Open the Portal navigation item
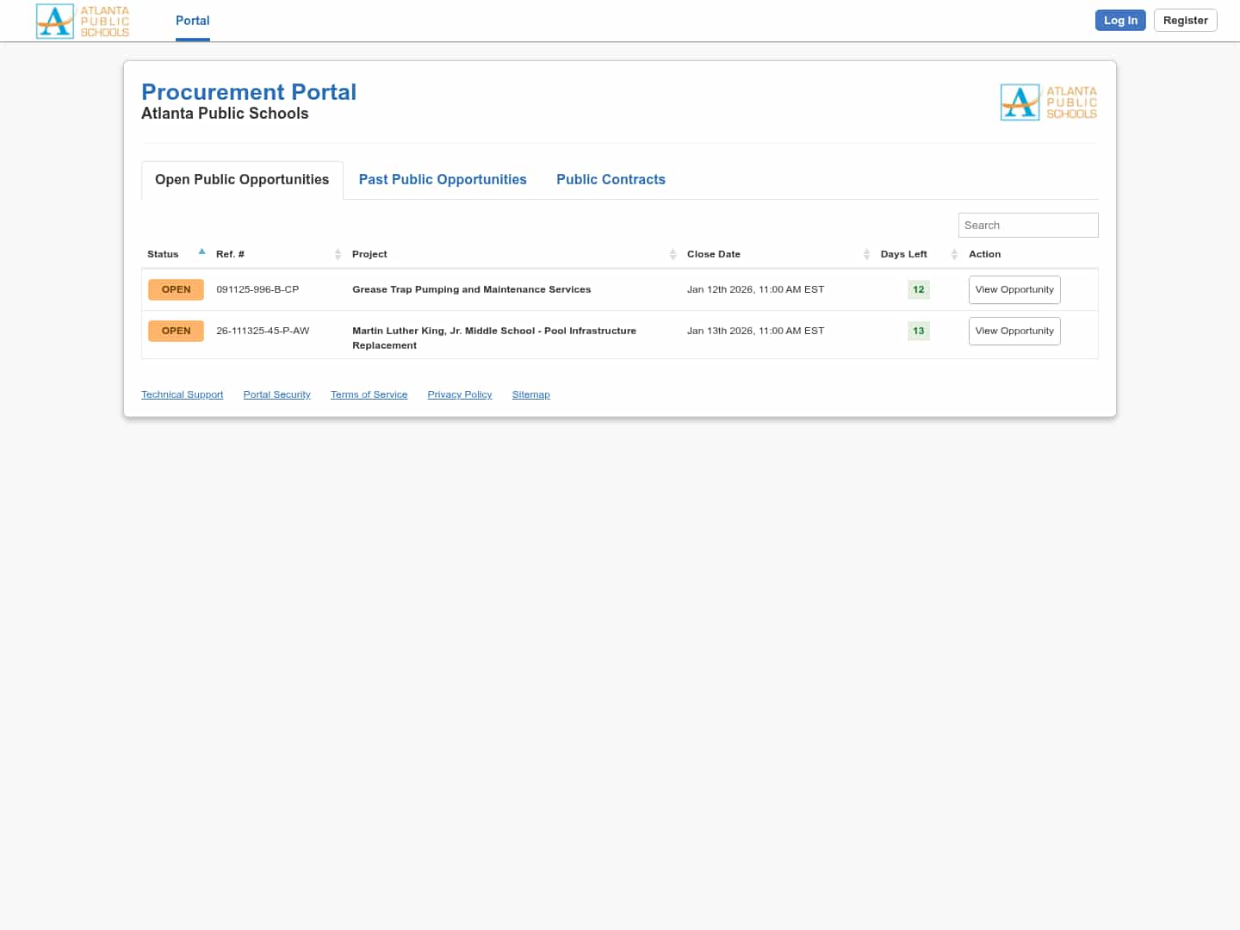Viewport: 1240px width, 930px height. coord(192,21)
